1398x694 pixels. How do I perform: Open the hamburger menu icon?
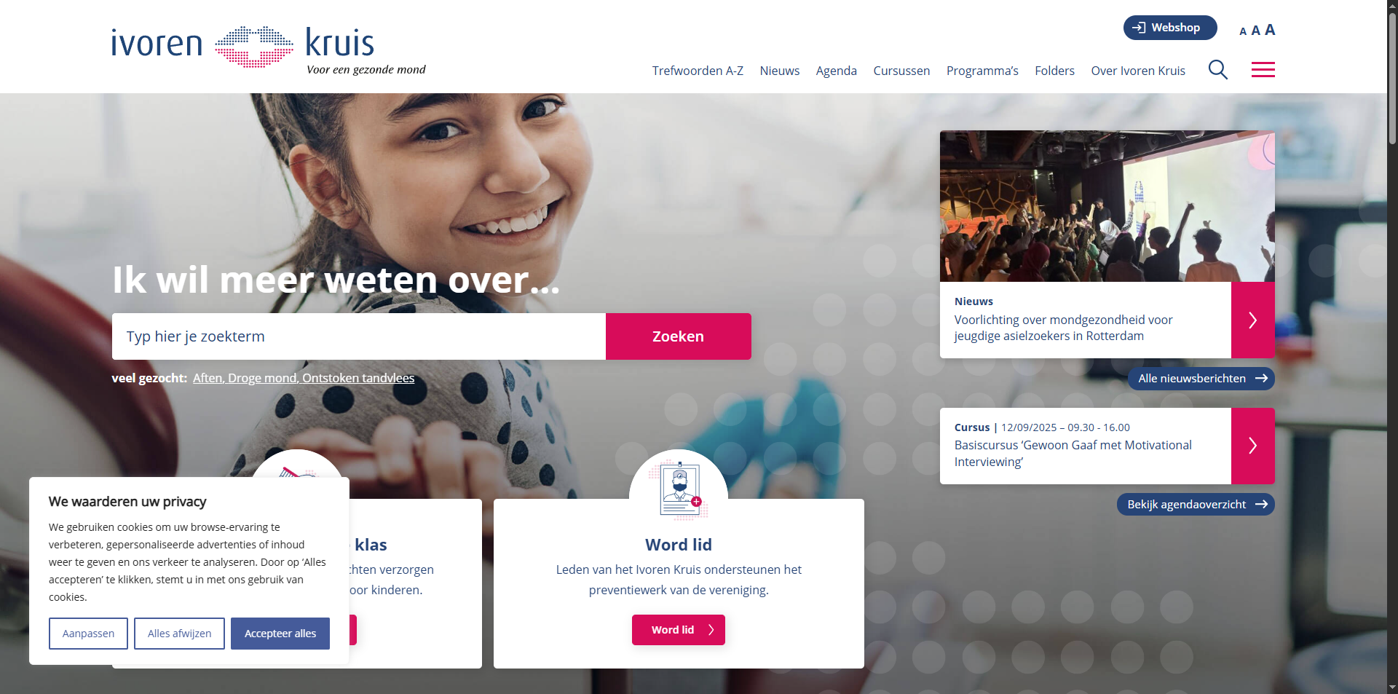(1263, 70)
